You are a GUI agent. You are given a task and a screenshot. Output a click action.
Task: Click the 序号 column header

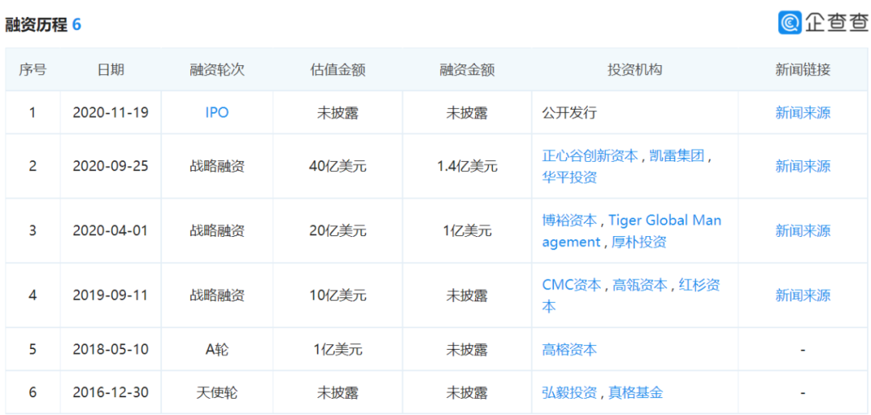33,70
